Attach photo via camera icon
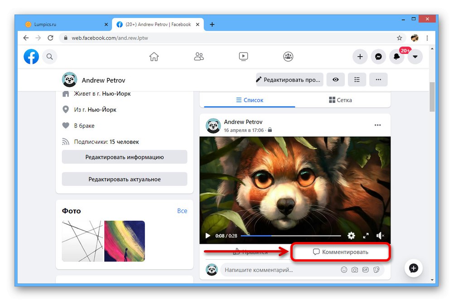453x301 pixels. [x=355, y=270]
